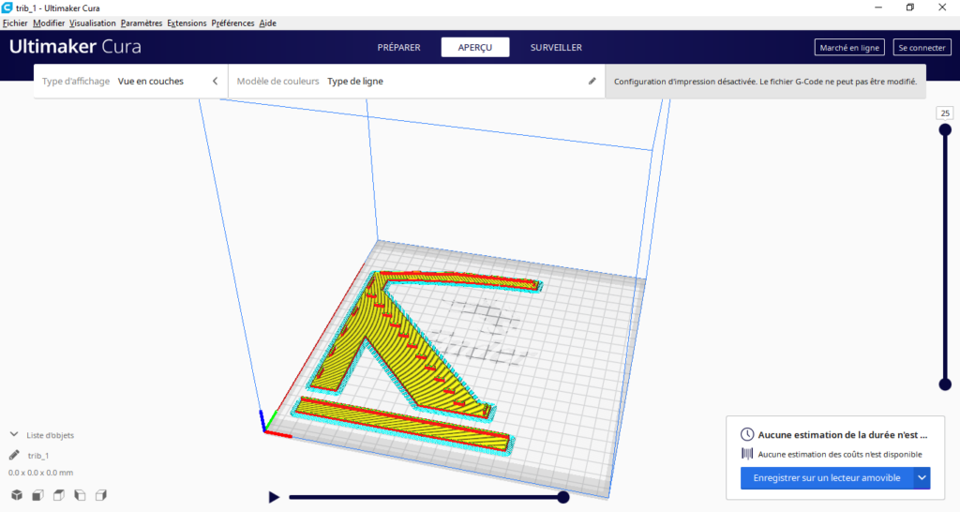The image size is (960, 512).
Task: Switch to right side view cube icon
Action: [101, 495]
